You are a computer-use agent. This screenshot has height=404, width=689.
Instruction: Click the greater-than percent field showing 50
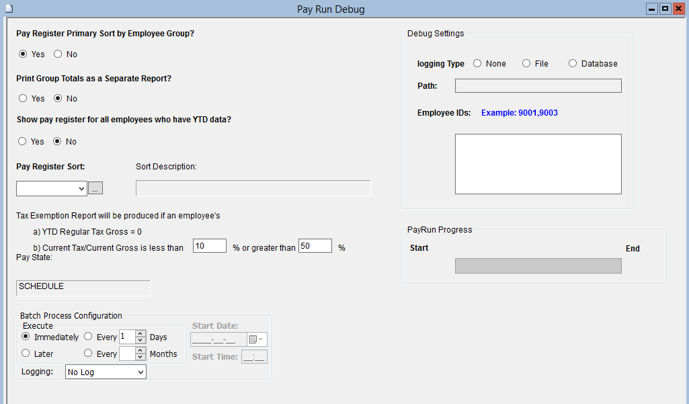tap(315, 246)
